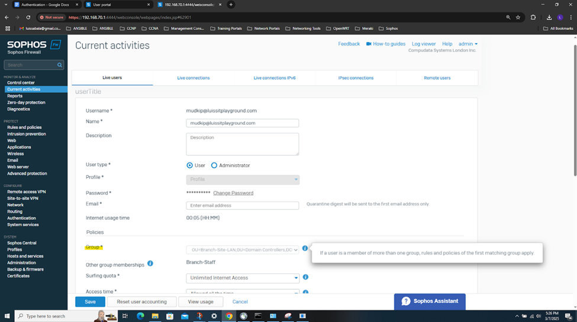Click the Chrome icon in taskbar
The height and width of the screenshot is (322, 577).
point(229,316)
